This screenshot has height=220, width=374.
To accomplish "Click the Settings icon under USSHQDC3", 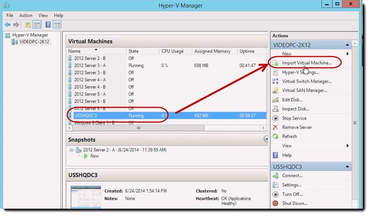I will click(275, 185).
